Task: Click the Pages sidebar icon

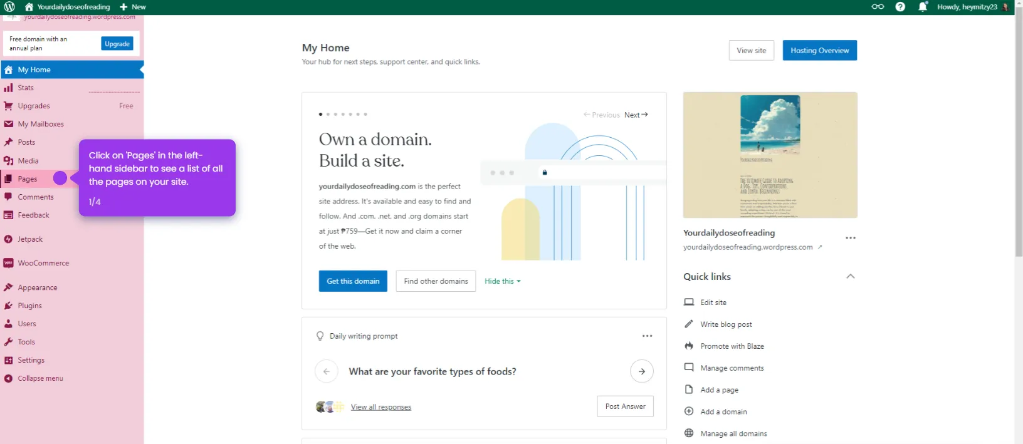Action: [x=8, y=178]
